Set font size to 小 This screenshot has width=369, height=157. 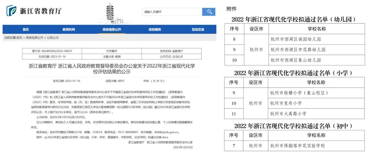pos(161,81)
